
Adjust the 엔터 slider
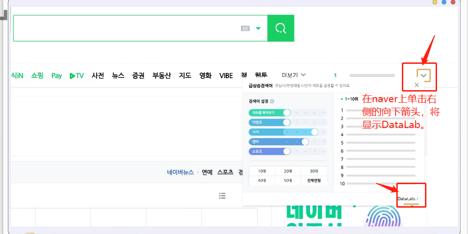click(x=288, y=142)
